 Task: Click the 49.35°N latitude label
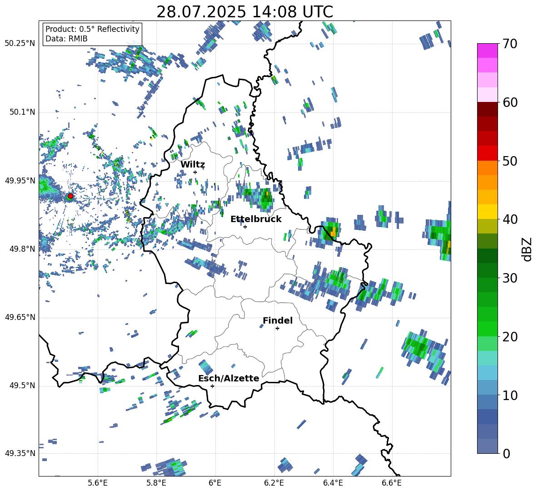[20, 453]
